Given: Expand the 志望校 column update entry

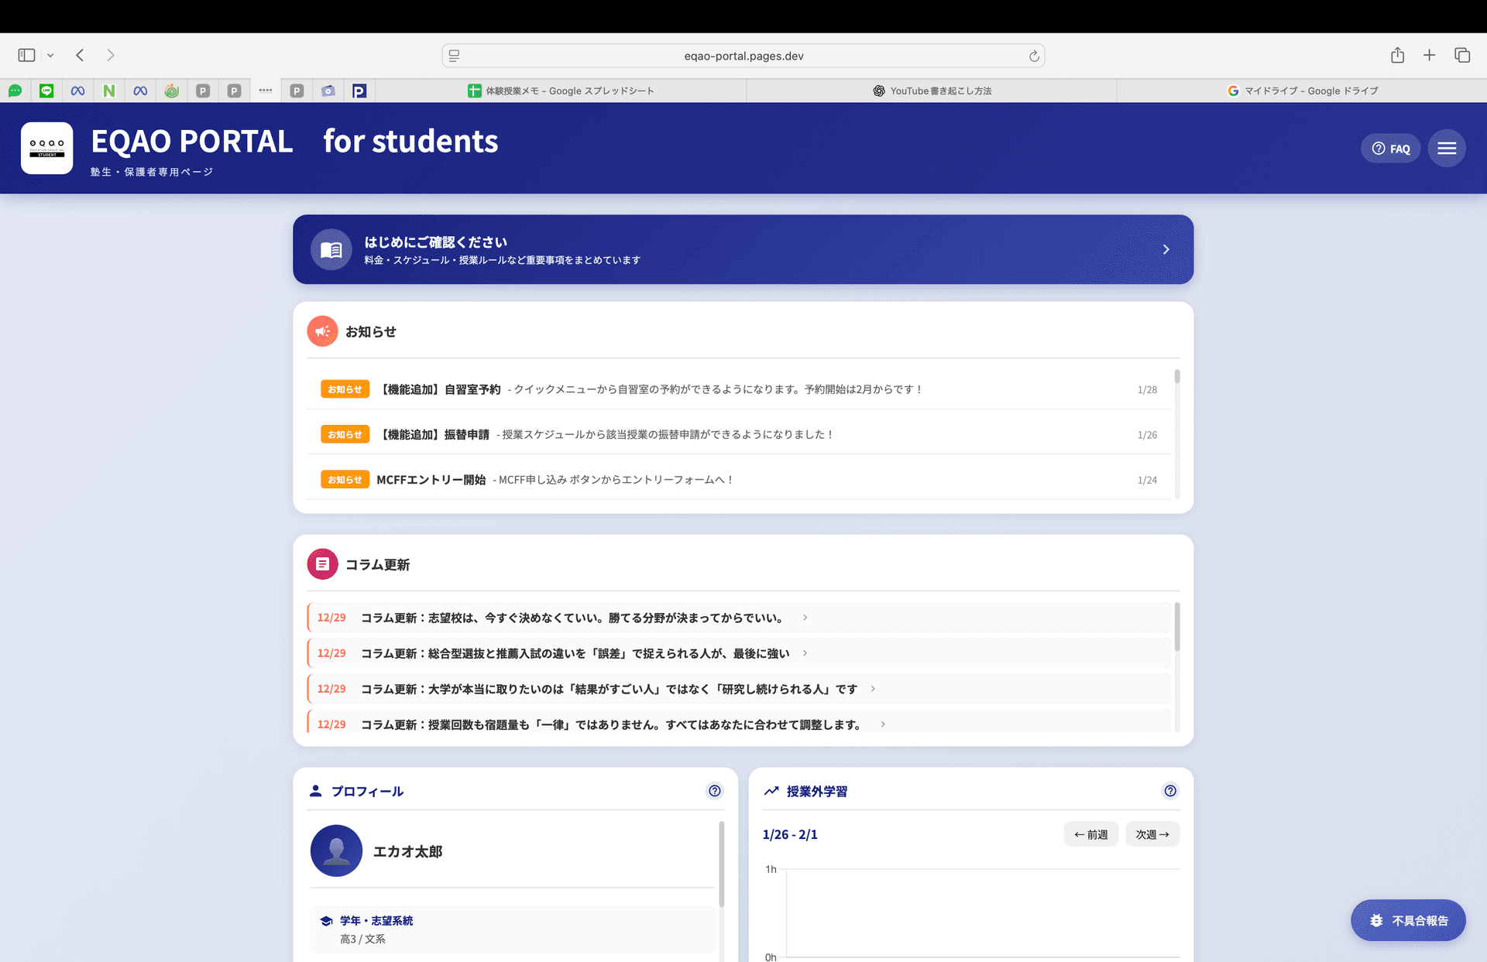Looking at the screenshot, I should point(805,618).
